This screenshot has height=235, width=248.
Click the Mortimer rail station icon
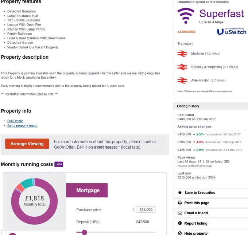pyautogui.click(x=182, y=54)
